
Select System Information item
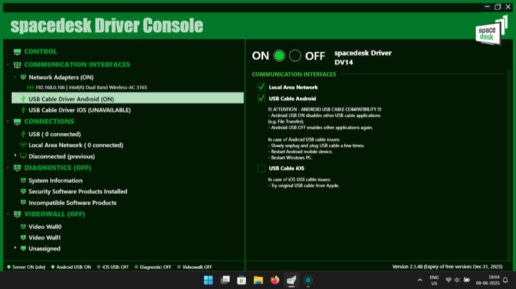55,181
